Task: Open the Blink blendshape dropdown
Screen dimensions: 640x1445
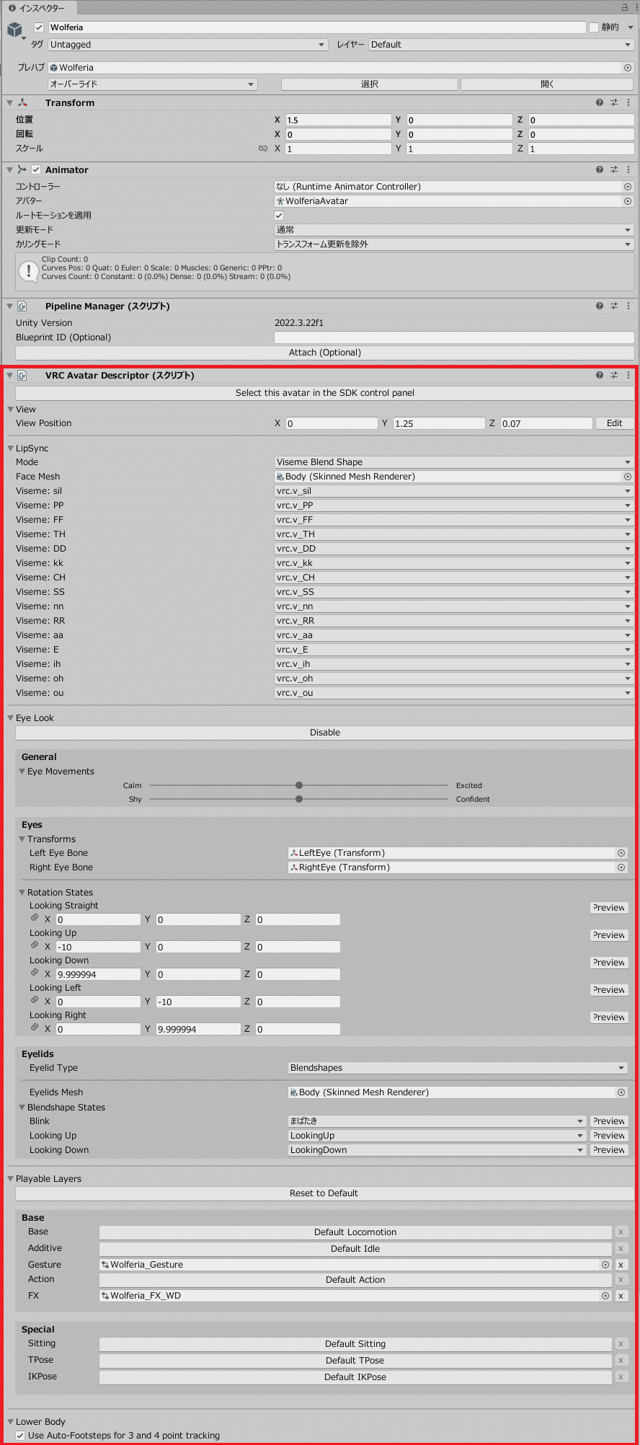Action: point(437,1121)
